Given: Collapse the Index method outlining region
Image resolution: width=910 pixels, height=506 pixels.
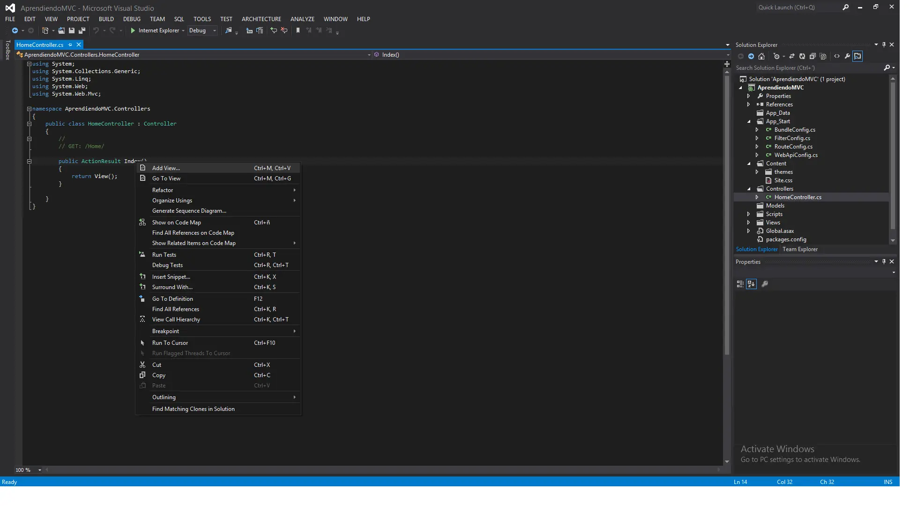Looking at the screenshot, I should (29, 161).
